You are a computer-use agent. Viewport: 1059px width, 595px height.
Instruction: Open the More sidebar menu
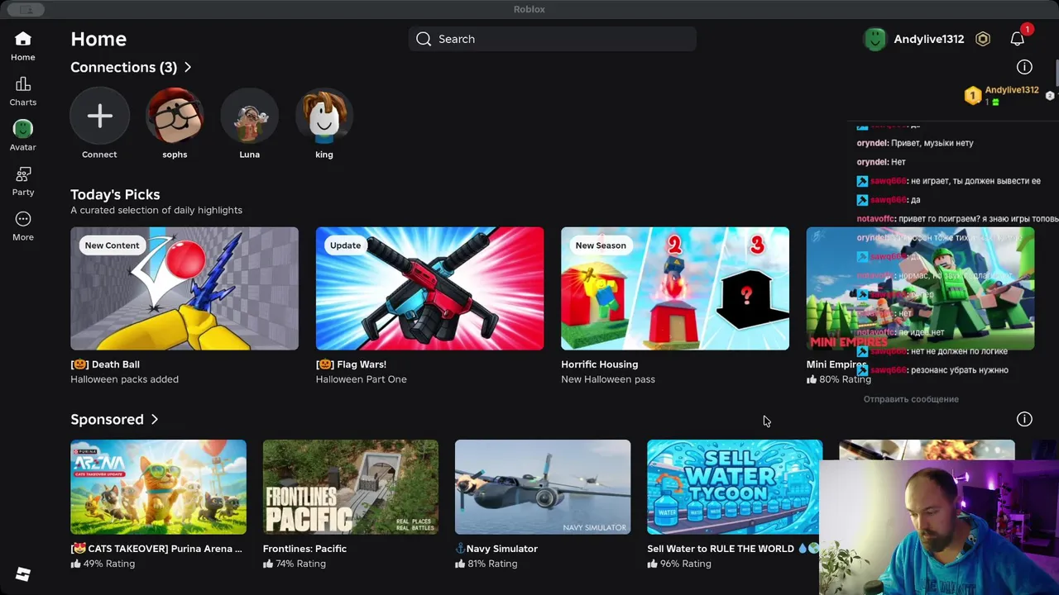coord(23,219)
